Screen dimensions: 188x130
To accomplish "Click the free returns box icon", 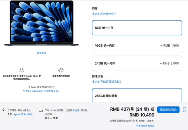I will 61,70.
